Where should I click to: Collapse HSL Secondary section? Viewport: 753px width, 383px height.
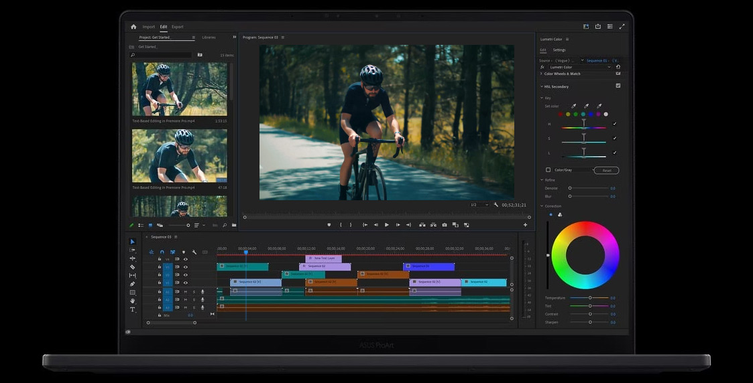point(542,87)
